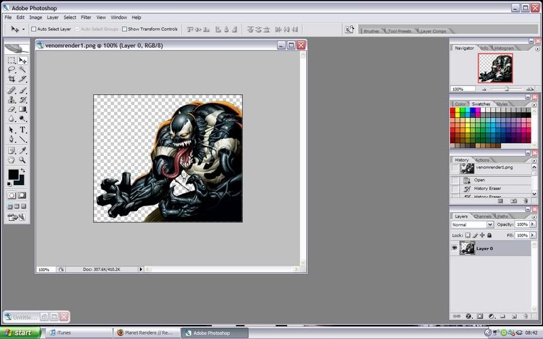Image resolution: width=543 pixels, height=339 pixels.
Task: Select the Dodge tool
Action: 22,119
